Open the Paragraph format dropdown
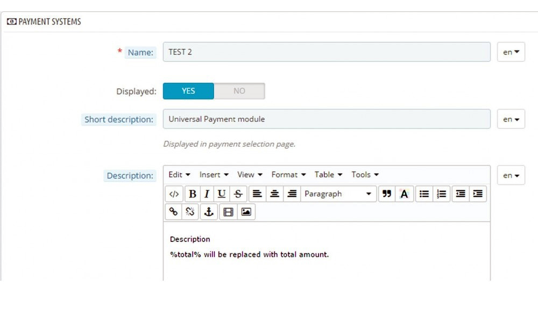The image size is (538, 314). pos(338,194)
